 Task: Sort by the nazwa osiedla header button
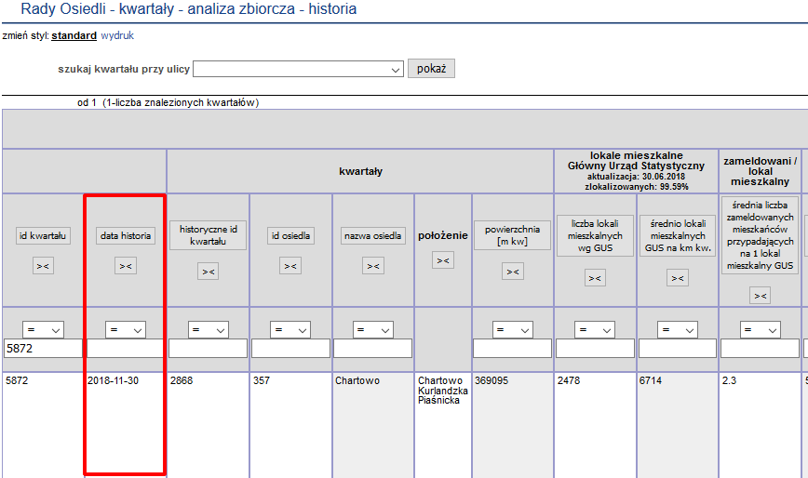tap(373, 236)
